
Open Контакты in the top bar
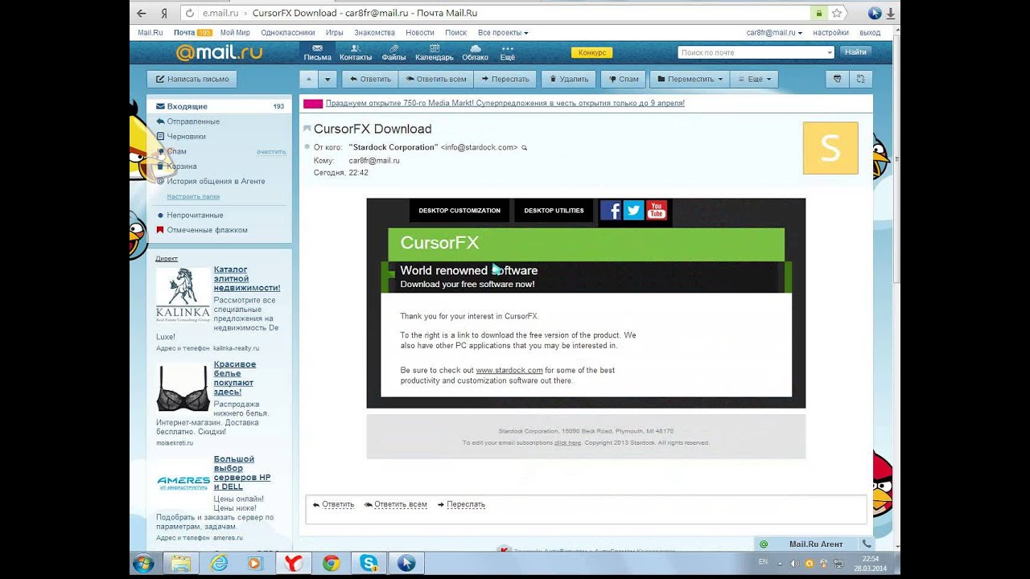[x=356, y=52]
